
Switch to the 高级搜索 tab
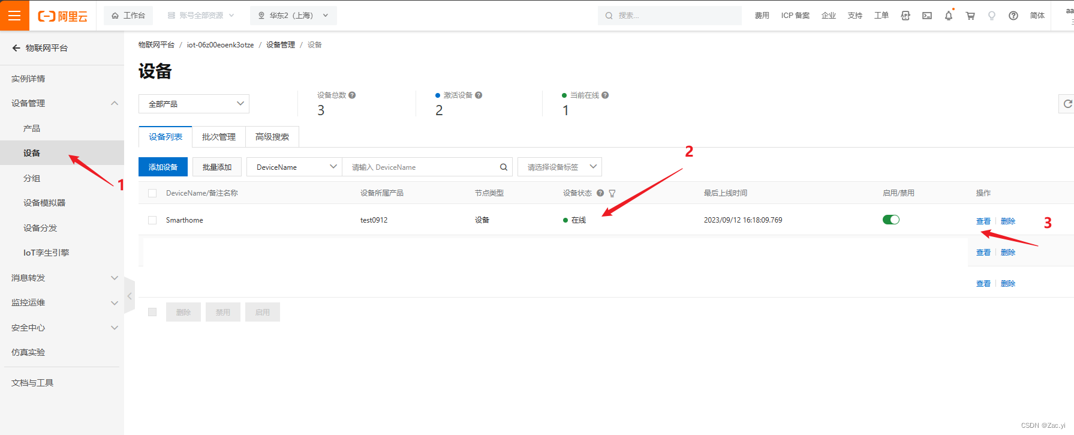(272, 137)
